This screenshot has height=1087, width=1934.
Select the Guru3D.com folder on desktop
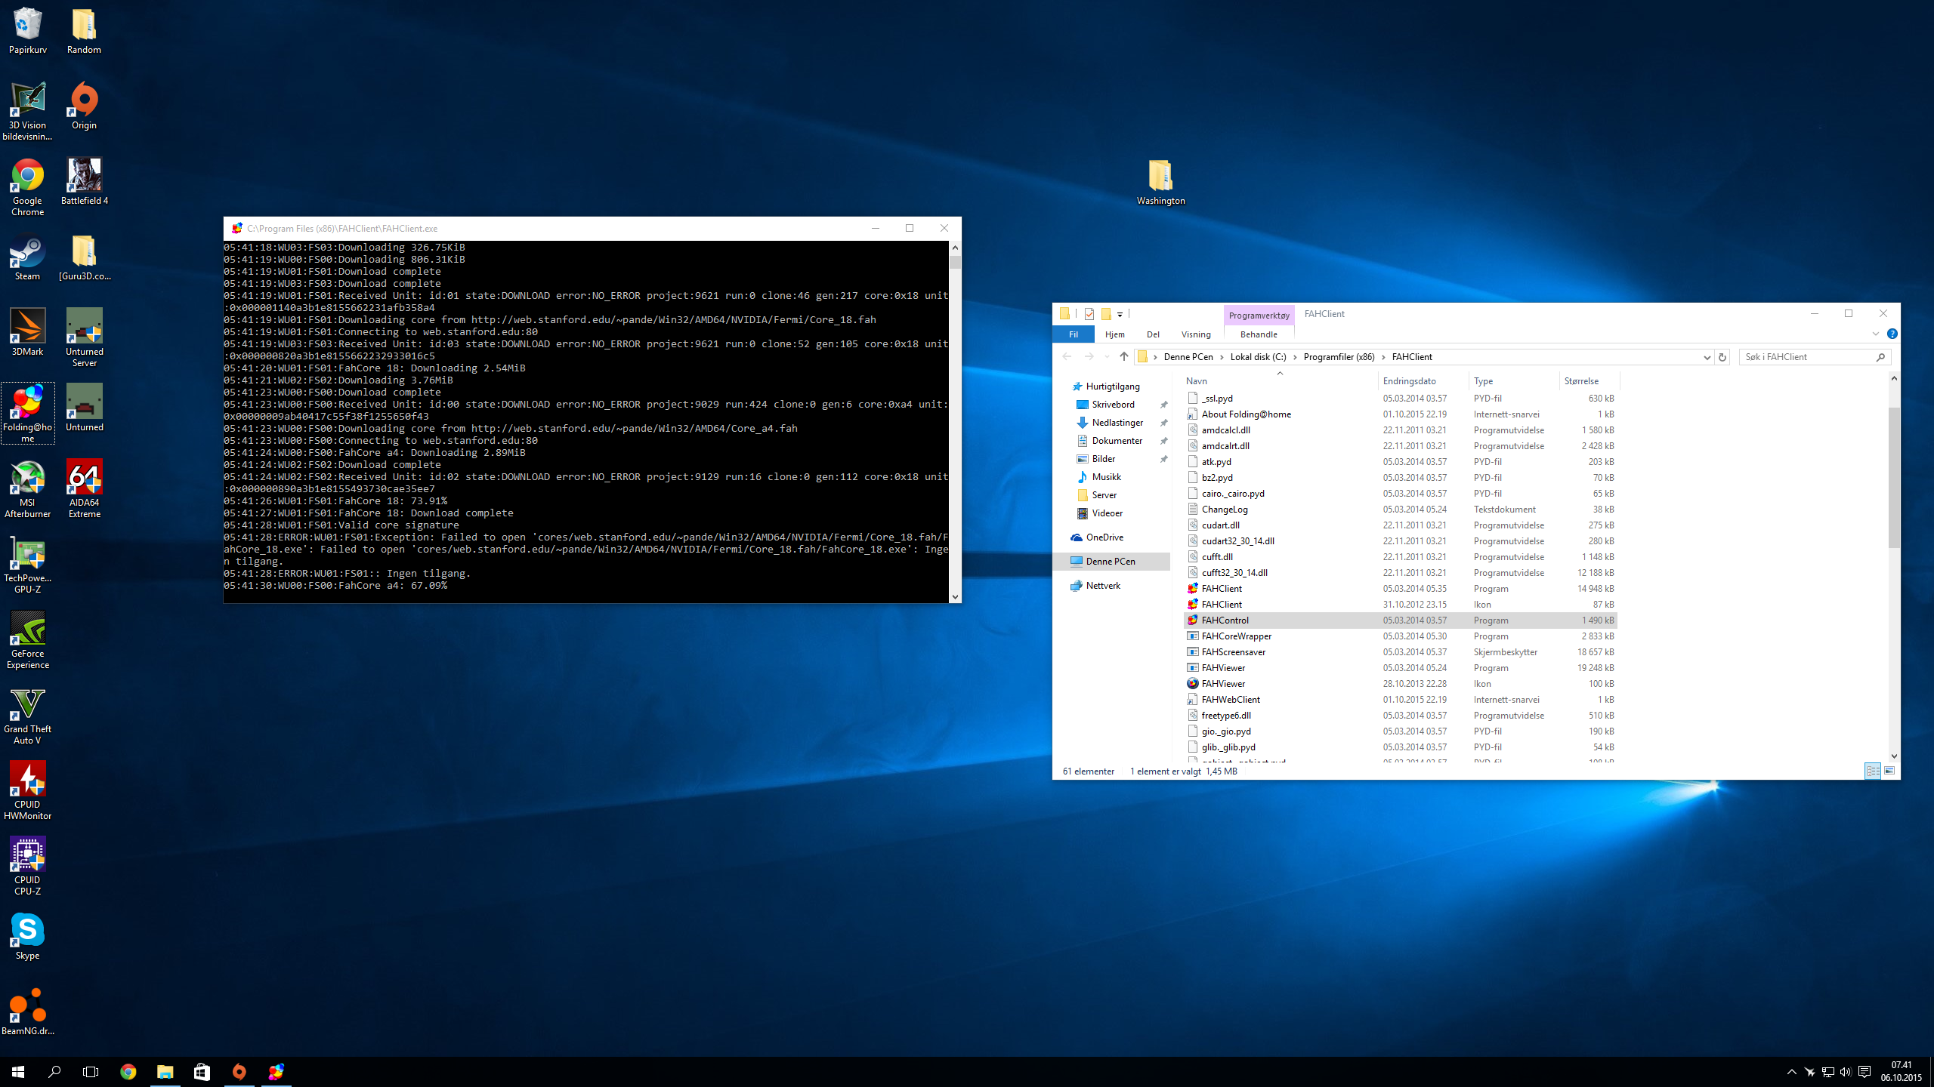tap(84, 257)
